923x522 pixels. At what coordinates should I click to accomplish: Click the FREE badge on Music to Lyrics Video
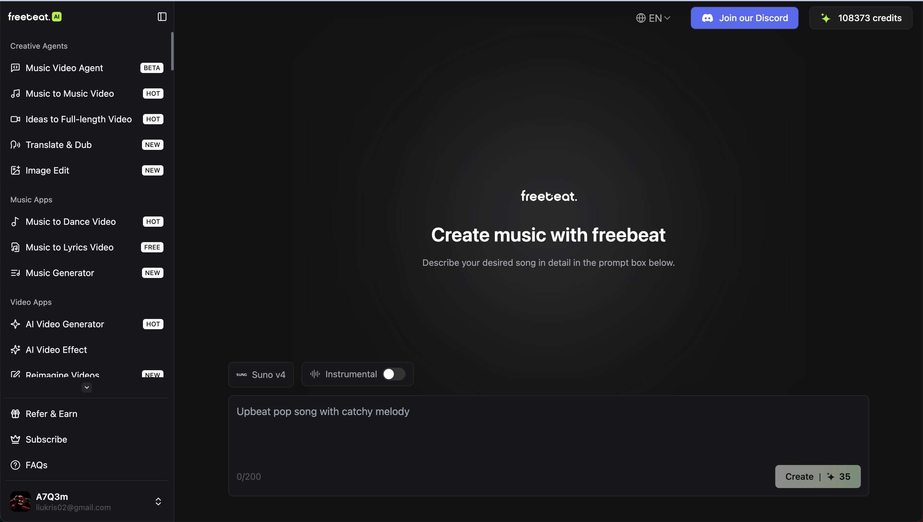tap(152, 247)
